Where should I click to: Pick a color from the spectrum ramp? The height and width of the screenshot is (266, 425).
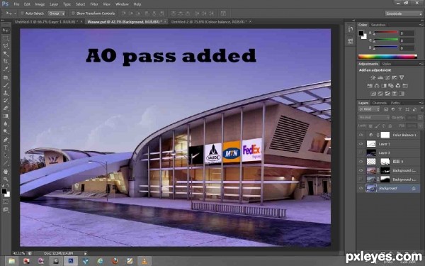coord(387,57)
